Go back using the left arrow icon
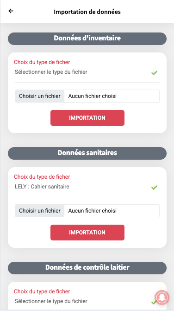 click(11, 11)
